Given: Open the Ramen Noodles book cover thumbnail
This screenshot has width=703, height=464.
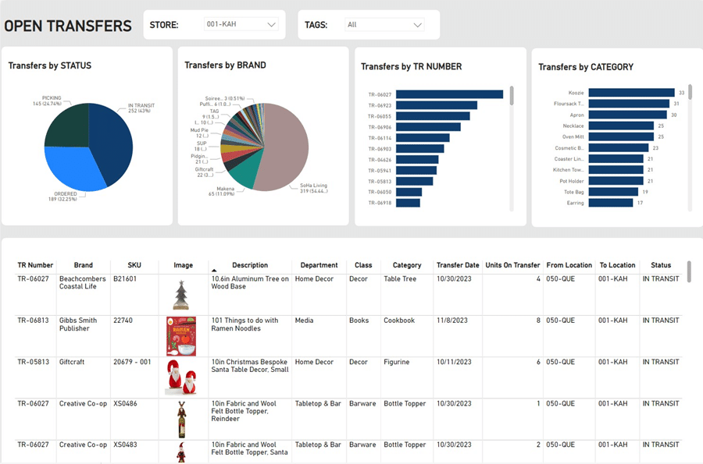Looking at the screenshot, I should 181,336.
